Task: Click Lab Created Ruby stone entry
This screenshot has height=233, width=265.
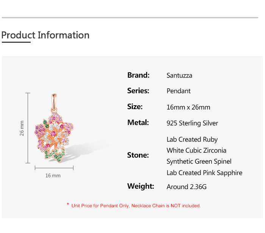Action: coord(192,139)
